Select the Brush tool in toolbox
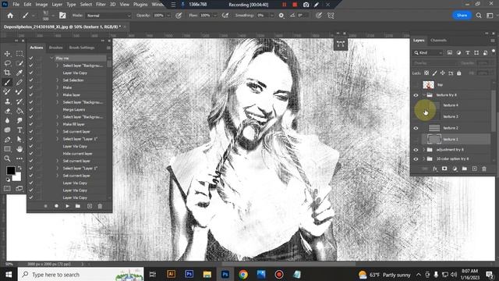Viewport: 499px width, 281px height. [7, 82]
